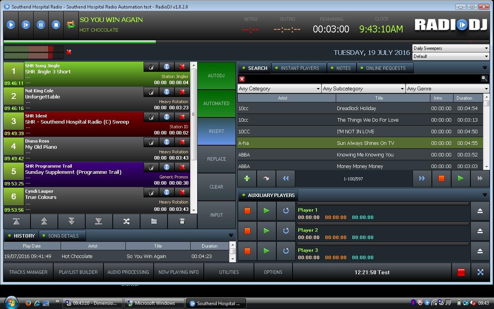Open the Default dropdown below Daily Sweepers
Viewport: 494px width, 309px height.
[451, 56]
